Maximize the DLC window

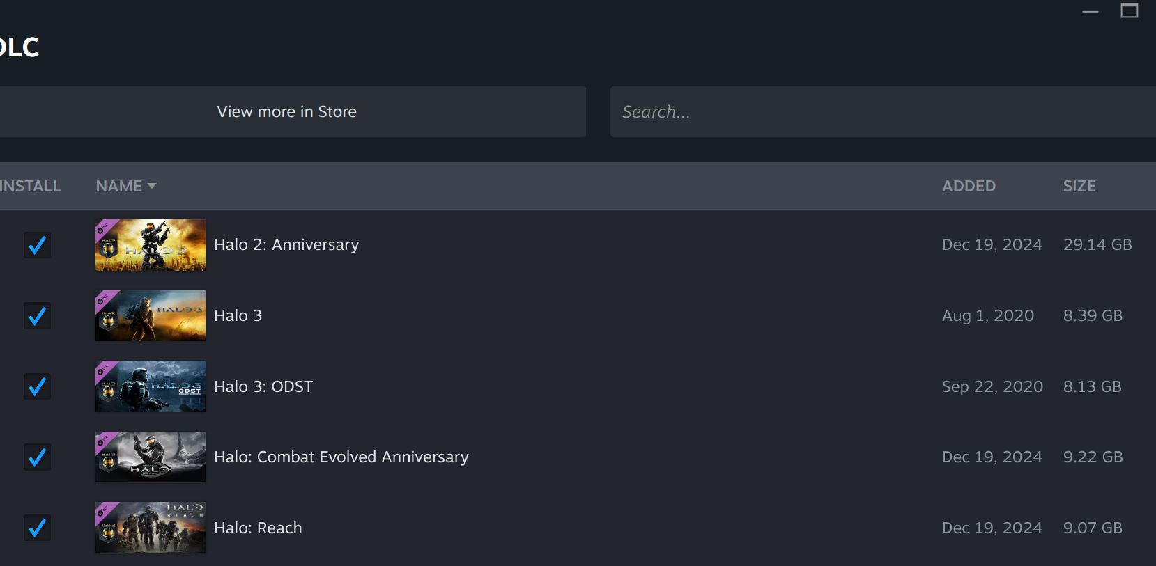click(1130, 10)
